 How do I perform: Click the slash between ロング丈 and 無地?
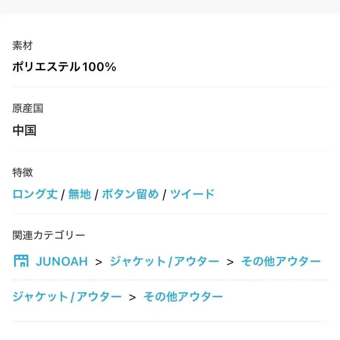(63, 195)
